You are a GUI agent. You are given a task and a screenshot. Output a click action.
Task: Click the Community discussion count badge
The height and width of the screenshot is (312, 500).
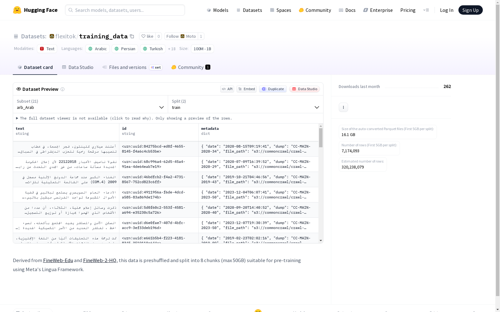tap(208, 67)
